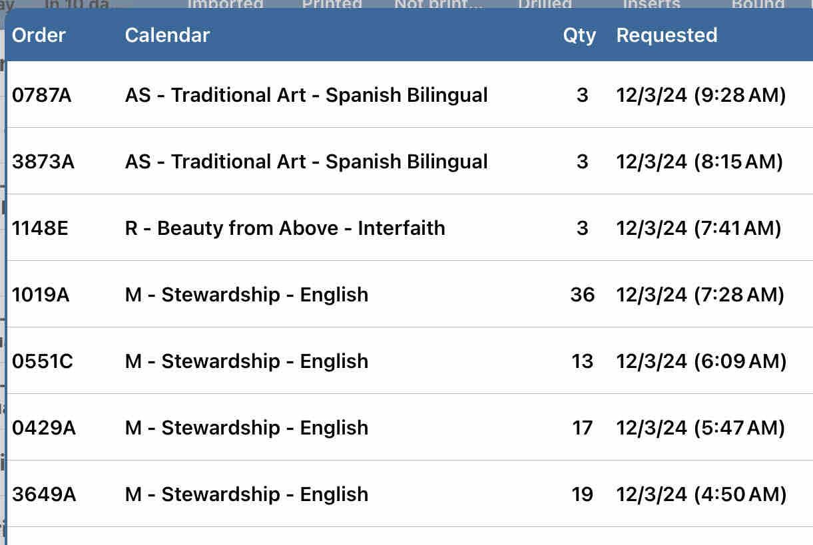The image size is (813, 545).
Task: Choose order 1019A
Action: (41, 295)
